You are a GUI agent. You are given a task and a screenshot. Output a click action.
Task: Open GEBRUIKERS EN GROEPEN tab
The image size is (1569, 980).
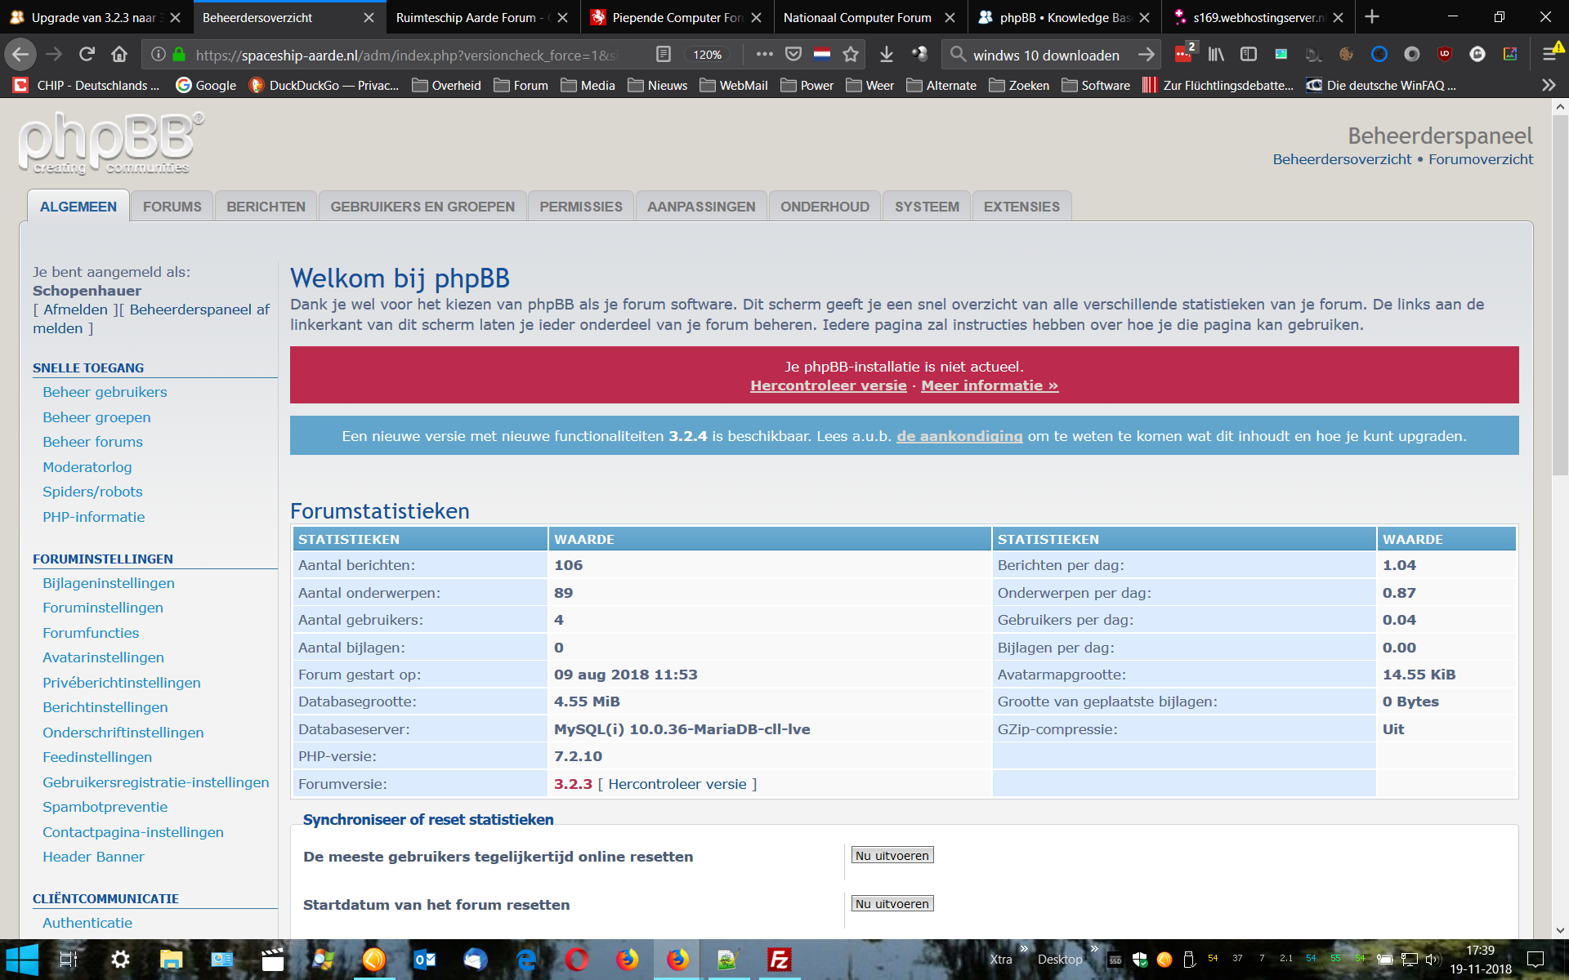click(422, 207)
